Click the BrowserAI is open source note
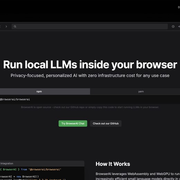This screenshot has width=180, height=180. coord(90,107)
